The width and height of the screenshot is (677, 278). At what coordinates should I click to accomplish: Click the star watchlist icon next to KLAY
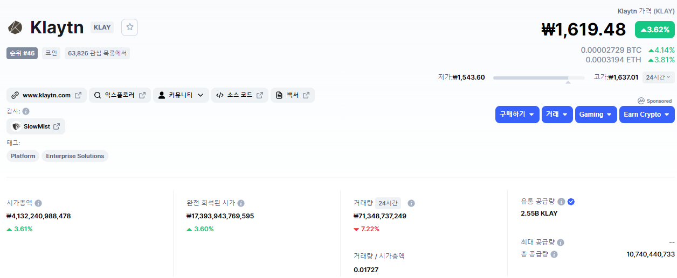point(129,27)
